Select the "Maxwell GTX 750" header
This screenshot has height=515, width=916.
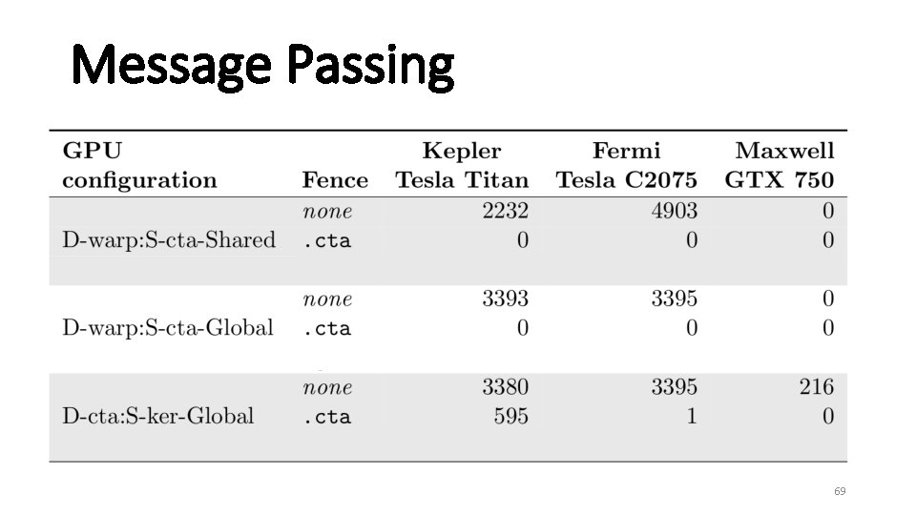click(780, 165)
